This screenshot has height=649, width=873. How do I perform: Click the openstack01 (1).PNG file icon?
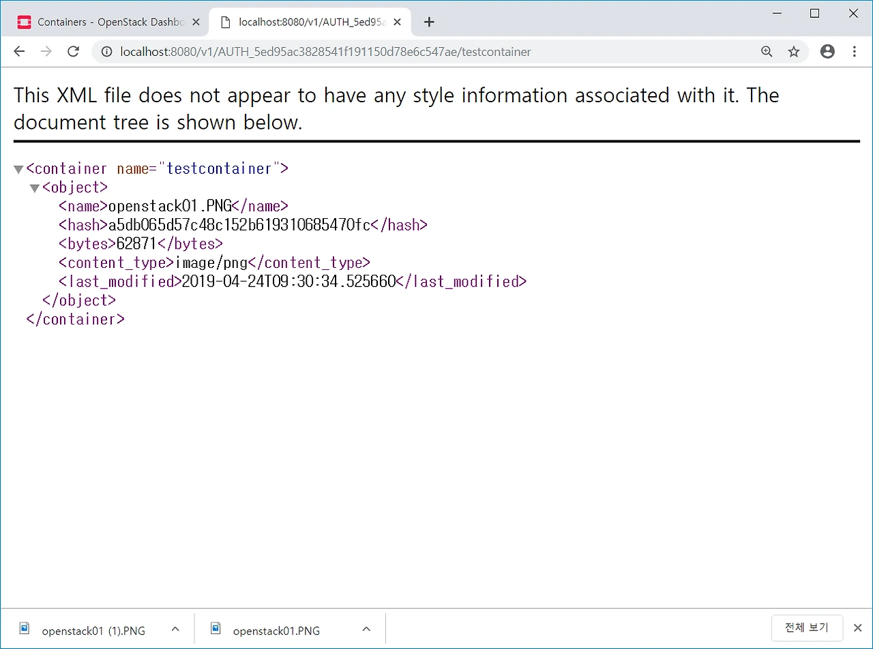pos(25,629)
